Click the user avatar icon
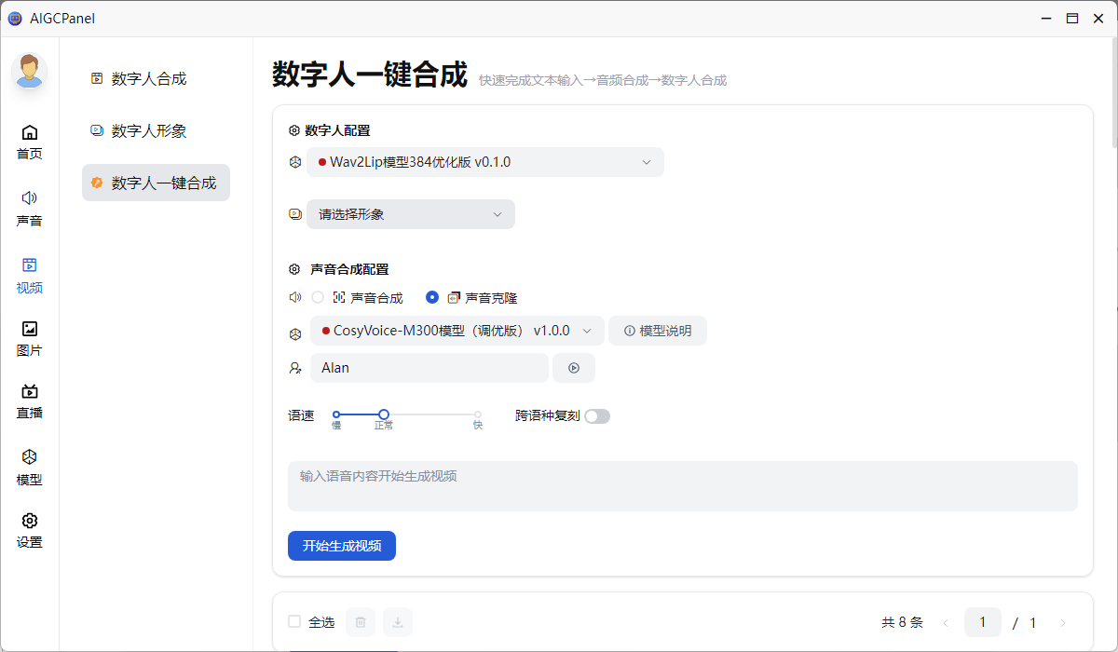The width and height of the screenshot is (1118, 652). [x=30, y=71]
